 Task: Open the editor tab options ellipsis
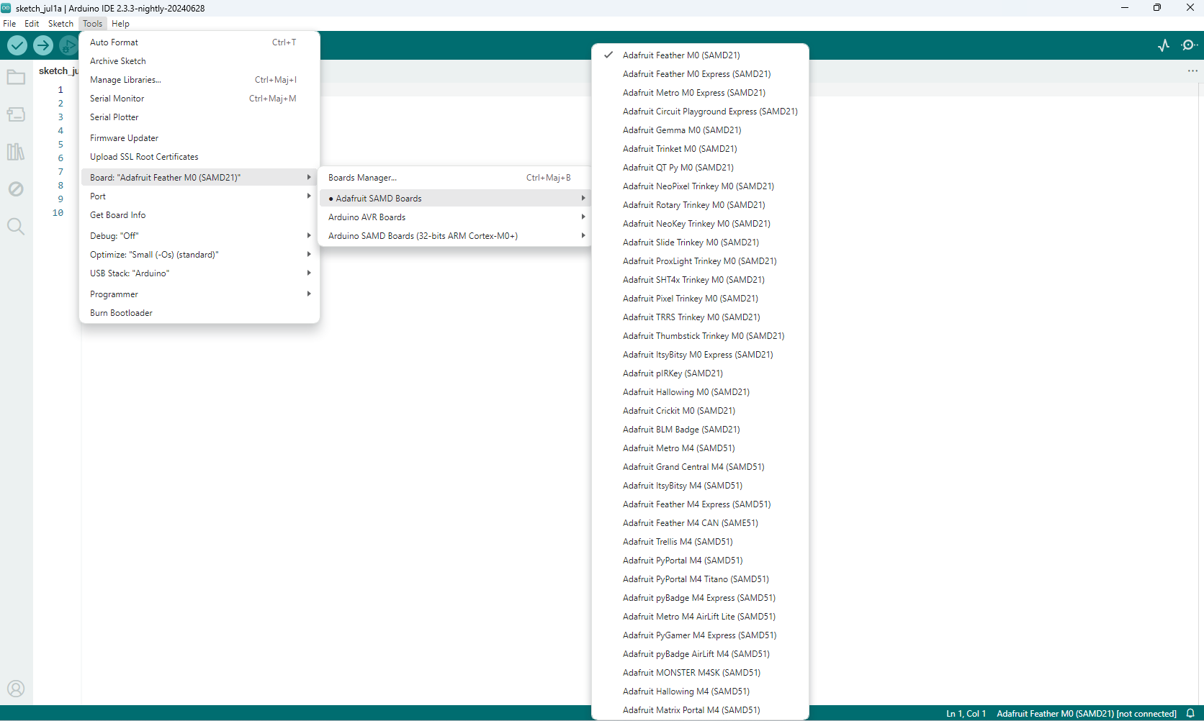point(1192,71)
